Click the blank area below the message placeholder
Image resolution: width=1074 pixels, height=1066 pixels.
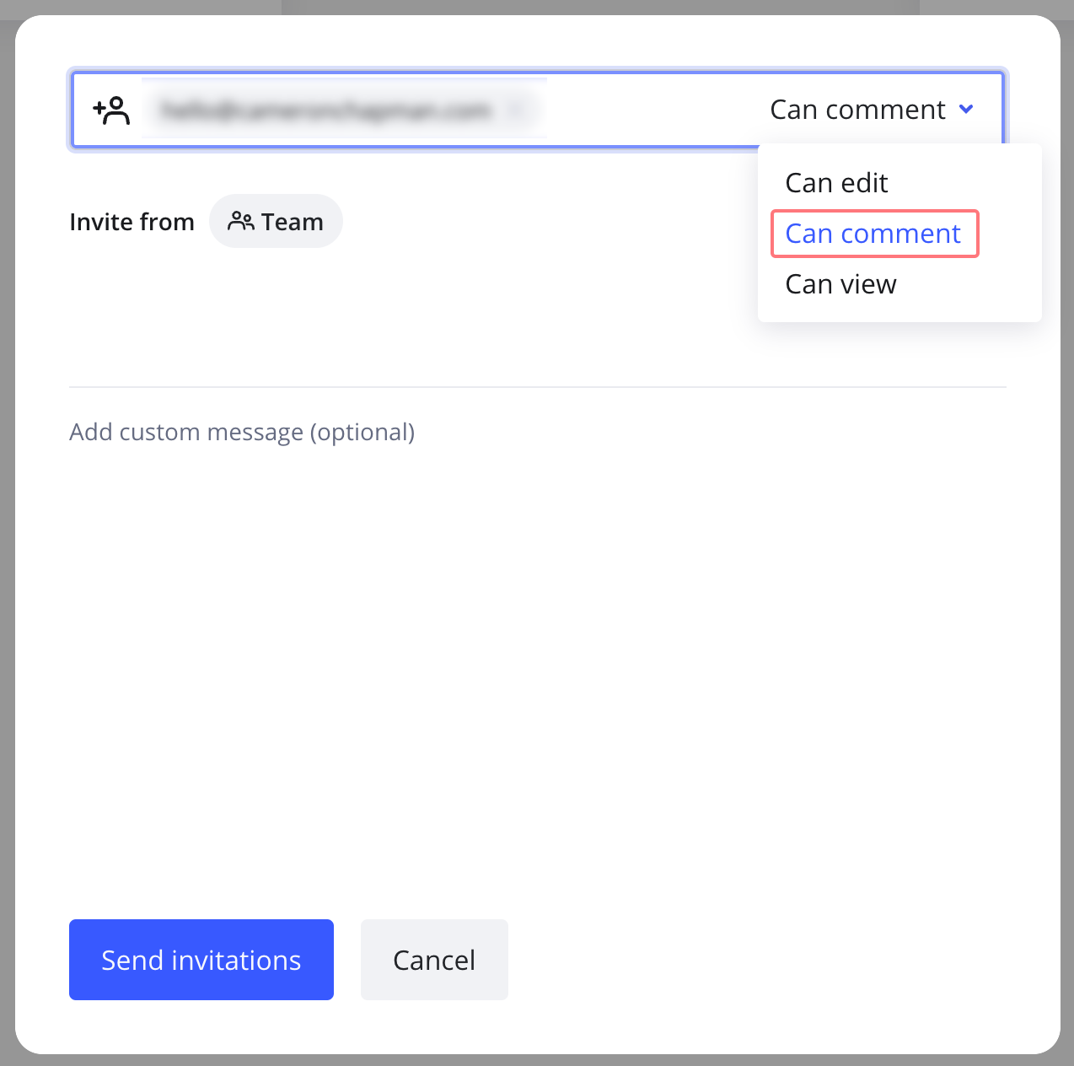506,658
